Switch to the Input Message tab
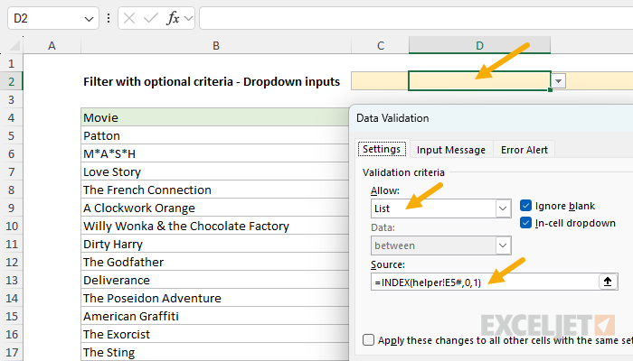The width and height of the screenshot is (633, 361). click(451, 150)
